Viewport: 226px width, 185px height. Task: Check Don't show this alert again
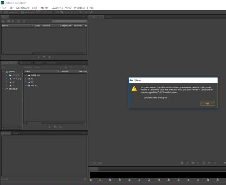tap(142, 98)
